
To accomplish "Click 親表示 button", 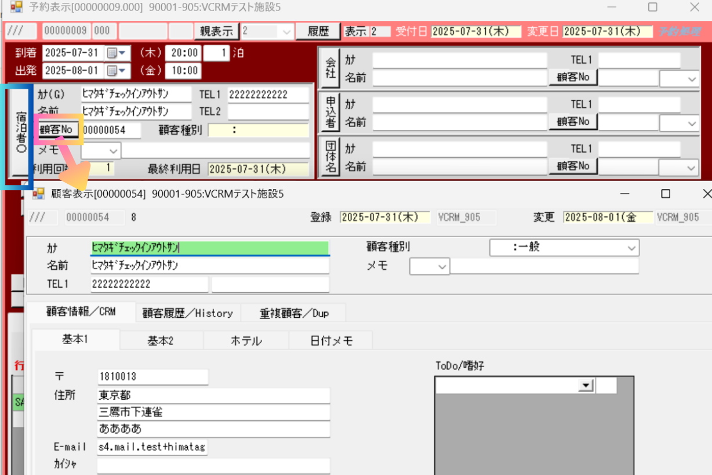I will pyautogui.click(x=217, y=31).
